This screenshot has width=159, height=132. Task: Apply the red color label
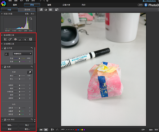(x=76, y=130)
